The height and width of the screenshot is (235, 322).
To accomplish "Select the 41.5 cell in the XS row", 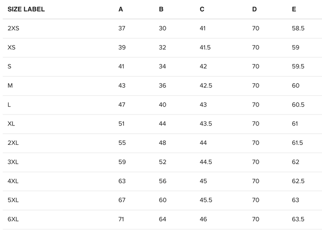I will (205, 47).
